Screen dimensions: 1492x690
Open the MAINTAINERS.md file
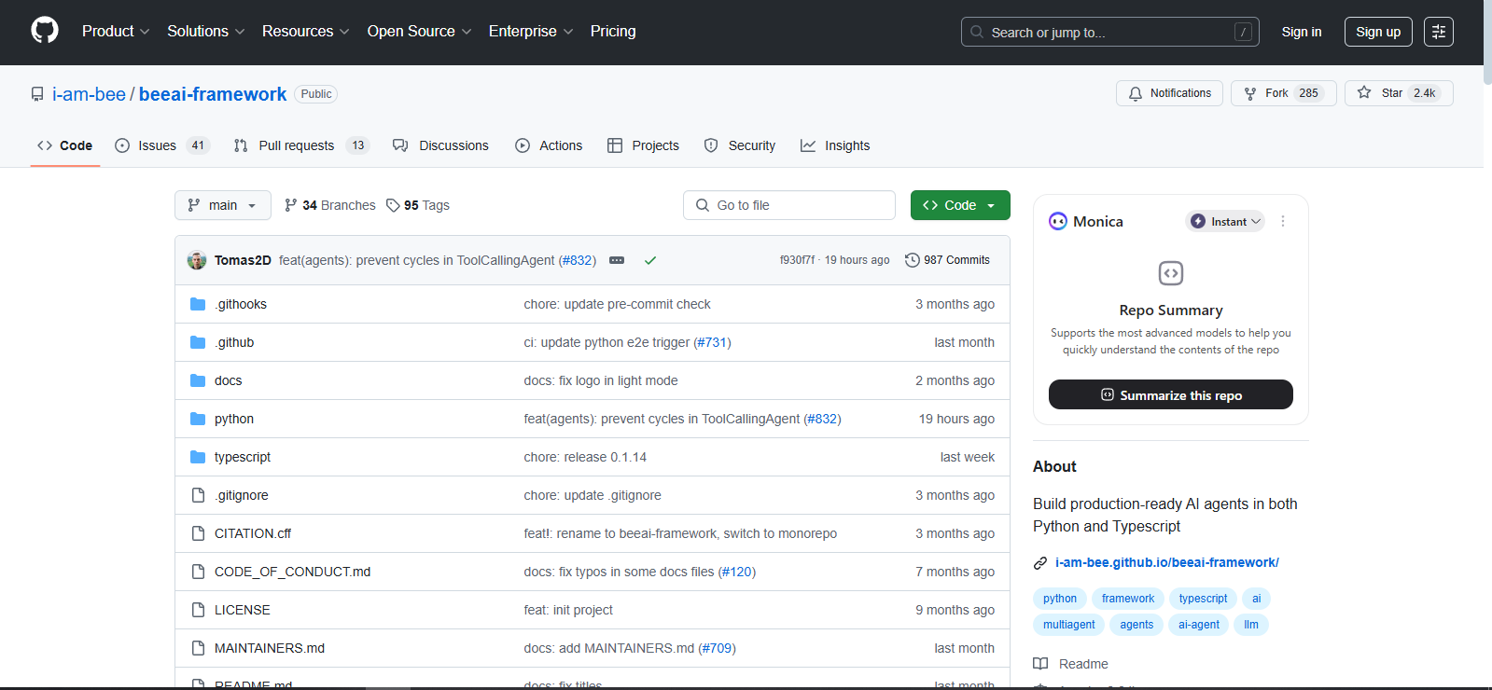click(x=270, y=648)
